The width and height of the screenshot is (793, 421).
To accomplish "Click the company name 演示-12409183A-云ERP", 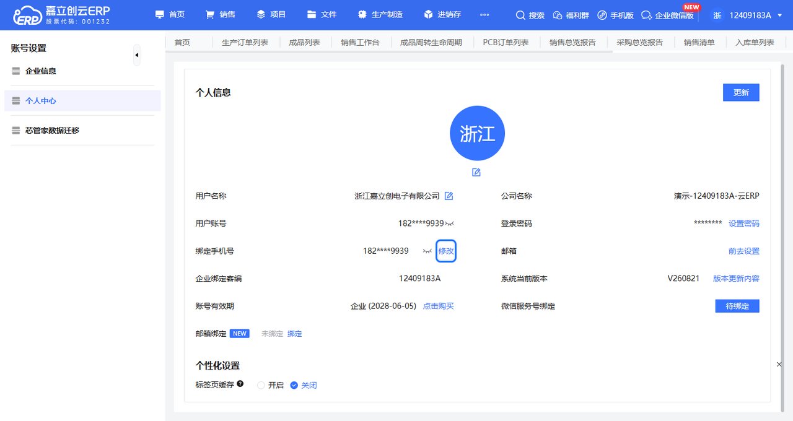I will pos(717,196).
